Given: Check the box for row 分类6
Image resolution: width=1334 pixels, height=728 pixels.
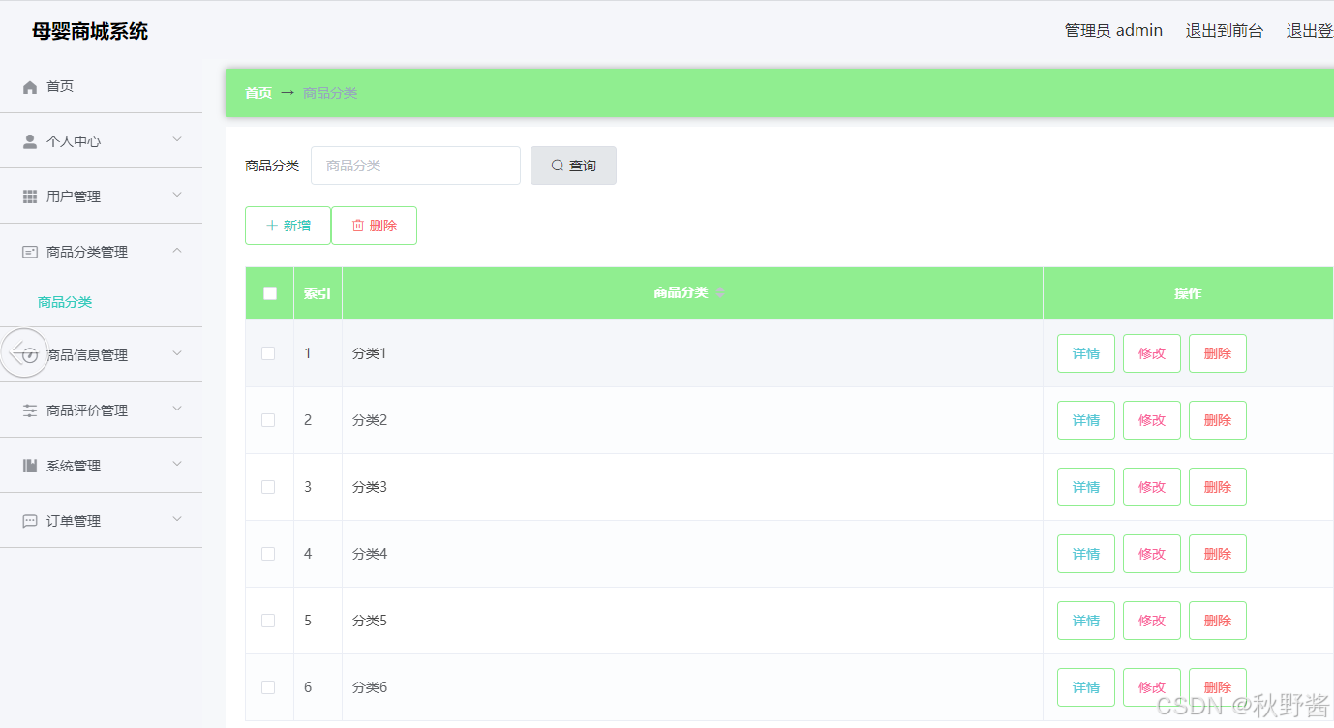Looking at the screenshot, I should [x=268, y=687].
